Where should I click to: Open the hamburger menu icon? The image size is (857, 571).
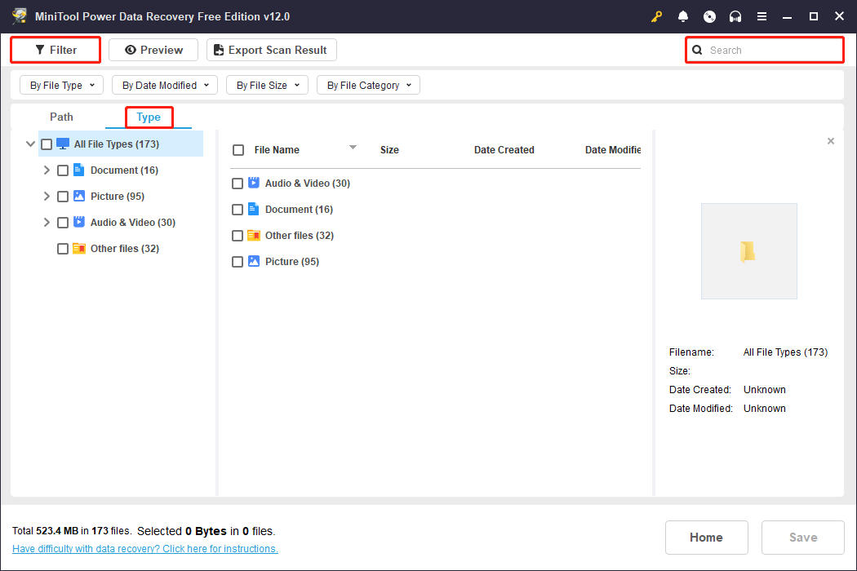point(762,16)
